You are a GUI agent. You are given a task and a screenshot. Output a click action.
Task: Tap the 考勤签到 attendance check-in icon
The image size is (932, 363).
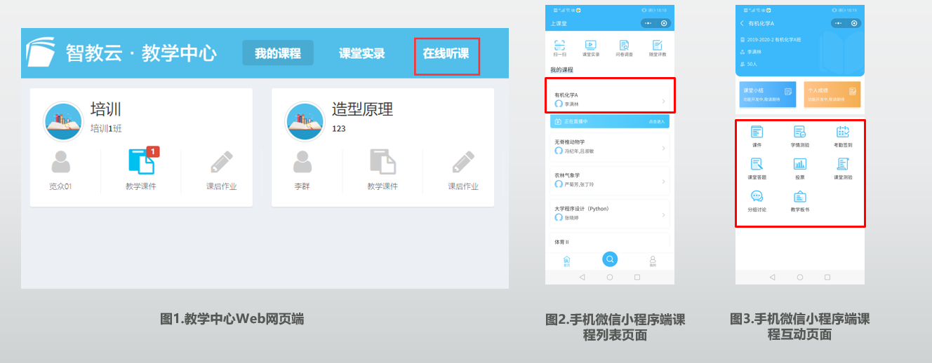(843, 132)
